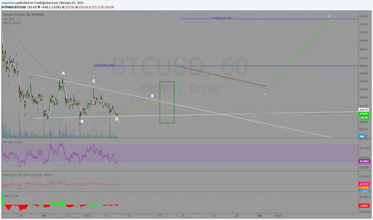Image resolution: width=373 pixels, height=220 pixels.
Task: Click the 208.50 price axis label
Action: [x=363, y=122]
